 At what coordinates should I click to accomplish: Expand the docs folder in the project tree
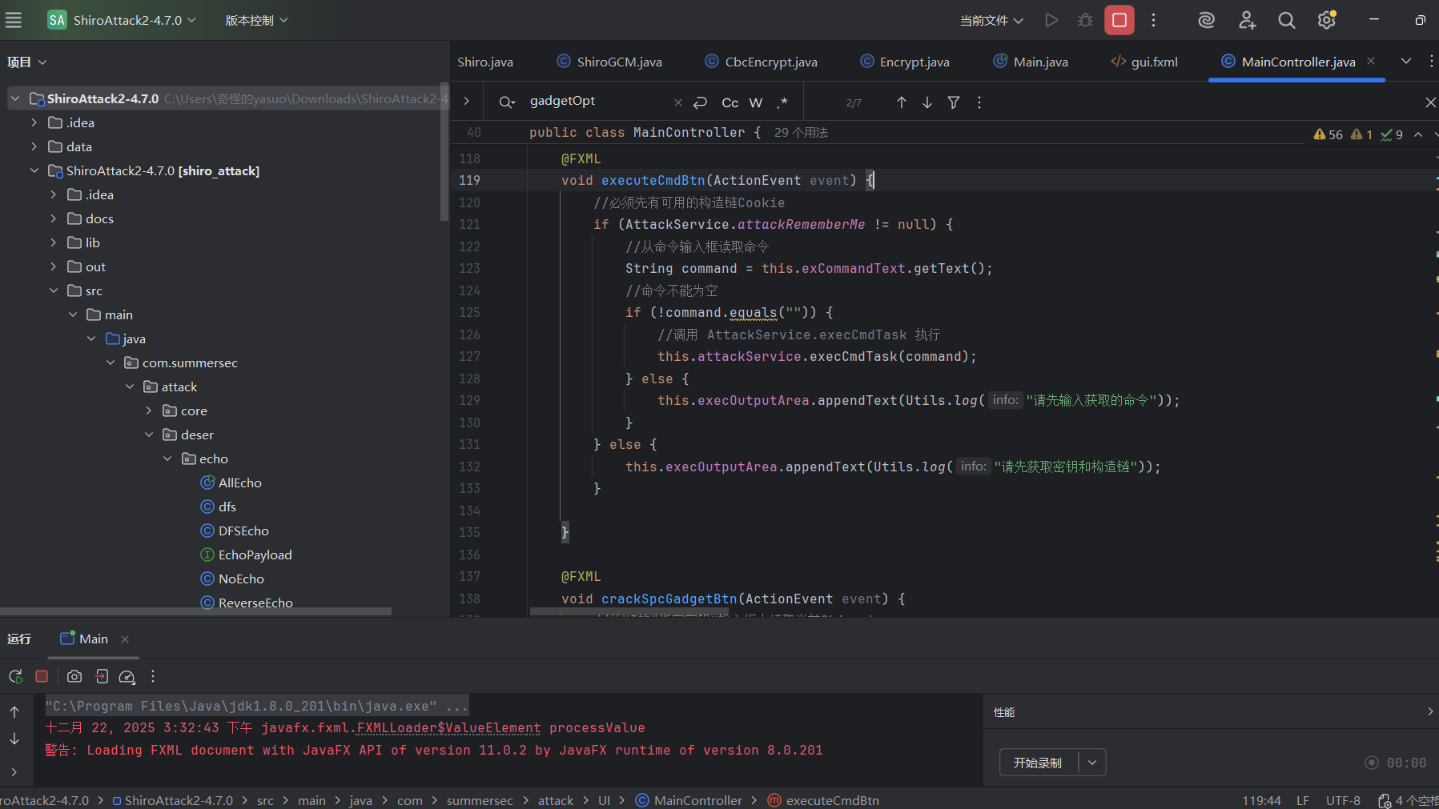(54, 218)
